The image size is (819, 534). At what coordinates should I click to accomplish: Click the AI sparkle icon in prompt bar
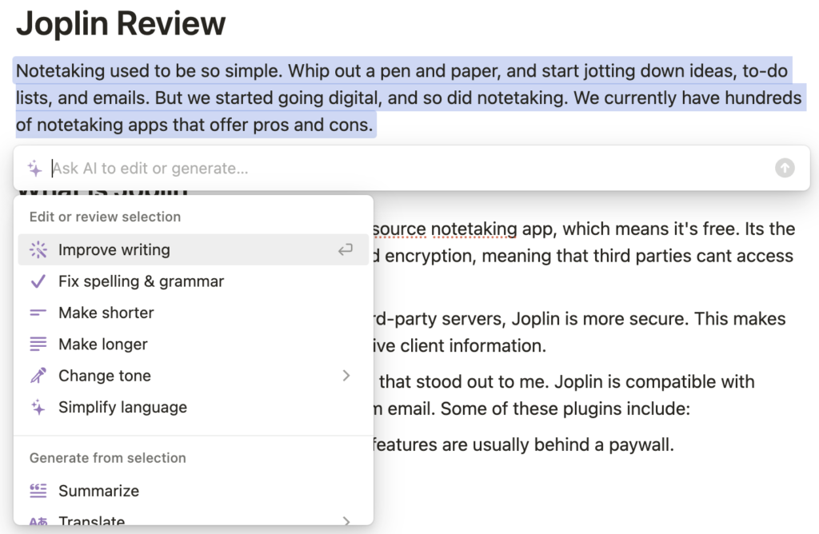pos(34,169)
